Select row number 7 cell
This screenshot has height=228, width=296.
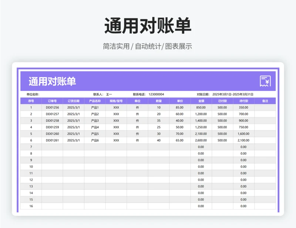click(31, 147)
